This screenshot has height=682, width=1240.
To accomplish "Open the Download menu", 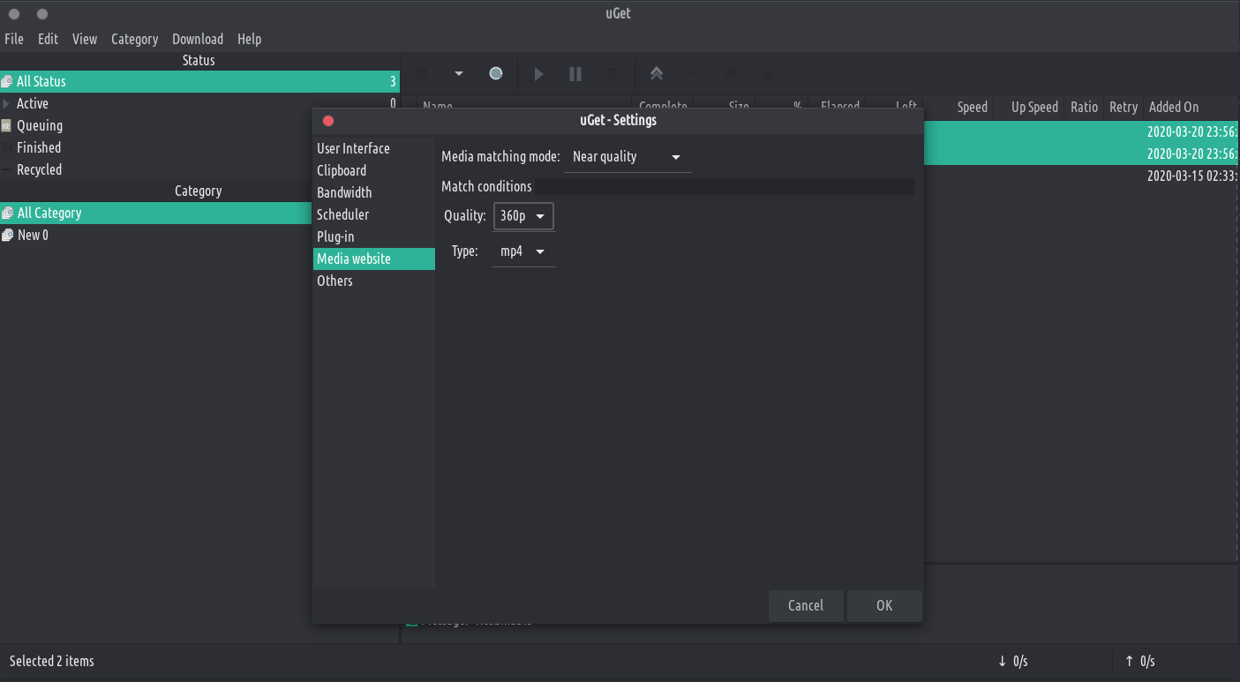I will (198, 39).
